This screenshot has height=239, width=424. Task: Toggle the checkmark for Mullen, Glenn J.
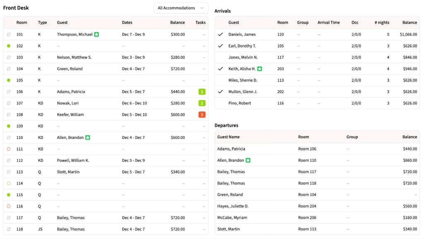click(x=220, y=92)
